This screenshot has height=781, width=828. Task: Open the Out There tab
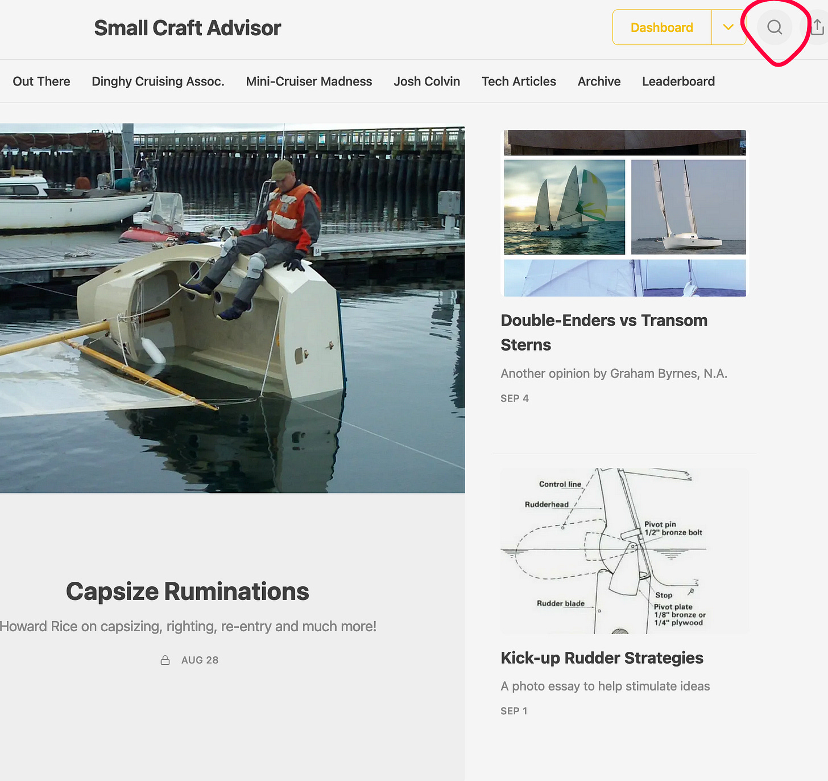coord(42,81)
